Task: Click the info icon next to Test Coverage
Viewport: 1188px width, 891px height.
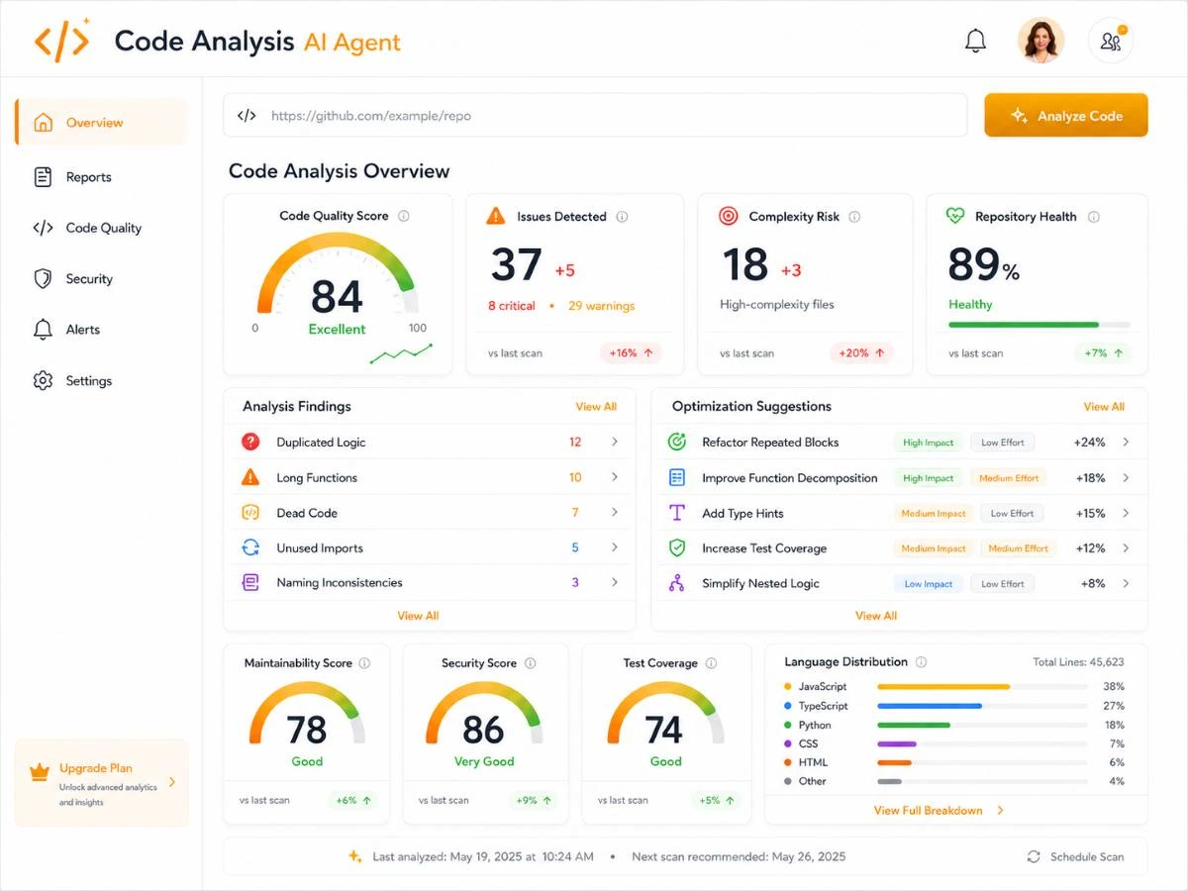Action: click(x=711, y=663)
